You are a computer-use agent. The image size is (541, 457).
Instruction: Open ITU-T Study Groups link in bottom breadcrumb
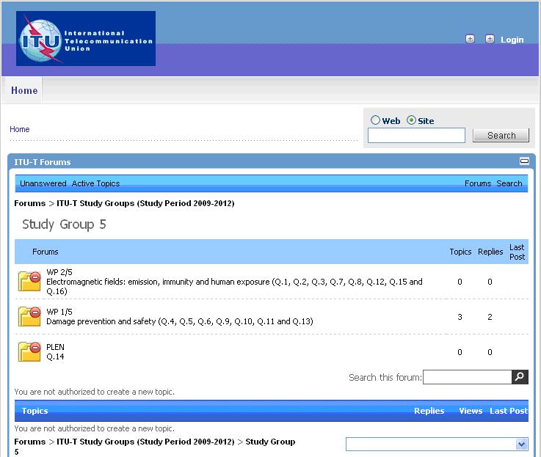pyautogui.click(x=145, y=442)
